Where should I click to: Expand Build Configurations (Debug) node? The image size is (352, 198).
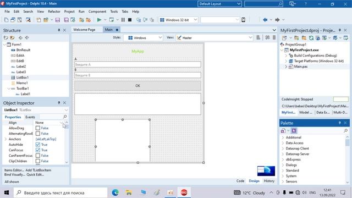pyautogui.click(x=286, y=56)
